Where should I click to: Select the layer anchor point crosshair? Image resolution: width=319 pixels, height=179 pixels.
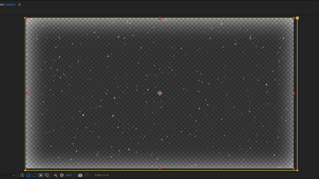tap(159, 93)
